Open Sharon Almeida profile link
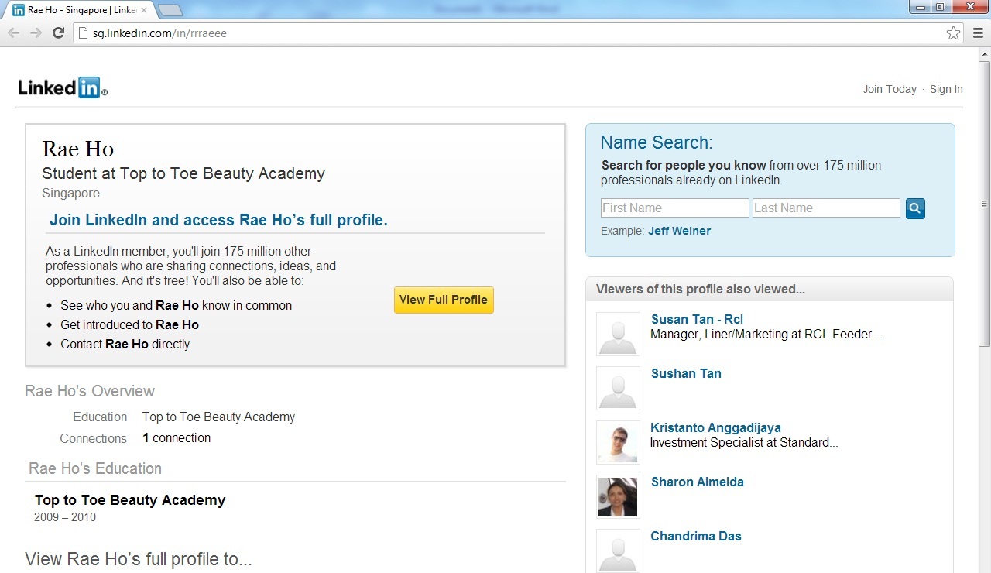Screen dimensions: 991x573 [x=697, y=482]
